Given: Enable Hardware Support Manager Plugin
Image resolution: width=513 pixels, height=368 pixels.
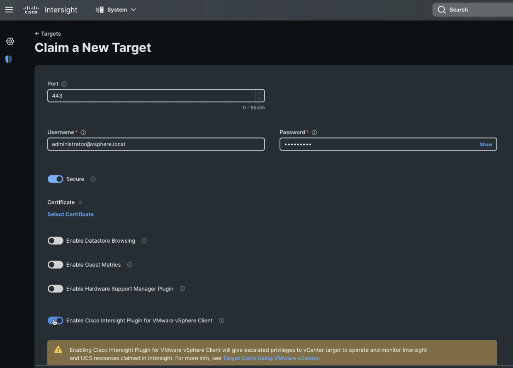Looking at the screenshot, I should tap(55, 288).
